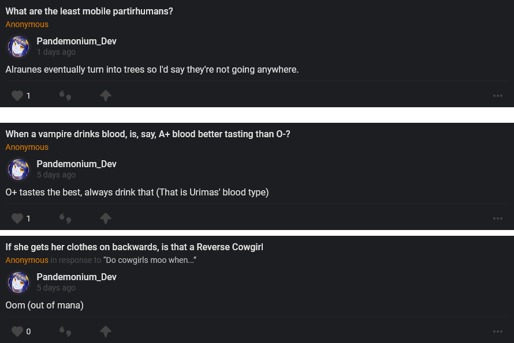
Task: Open the Reverse Cowgirl question
Action: (134, 247)
